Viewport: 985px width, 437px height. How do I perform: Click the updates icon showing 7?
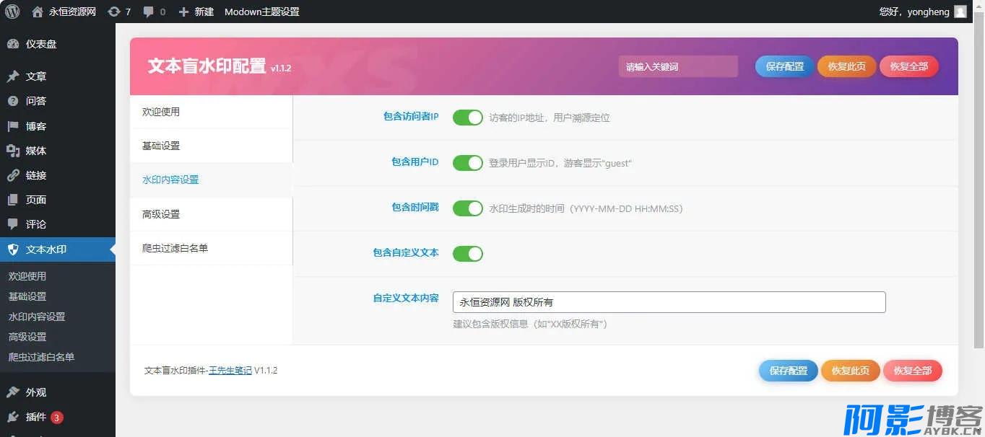[x=114, y=12]
